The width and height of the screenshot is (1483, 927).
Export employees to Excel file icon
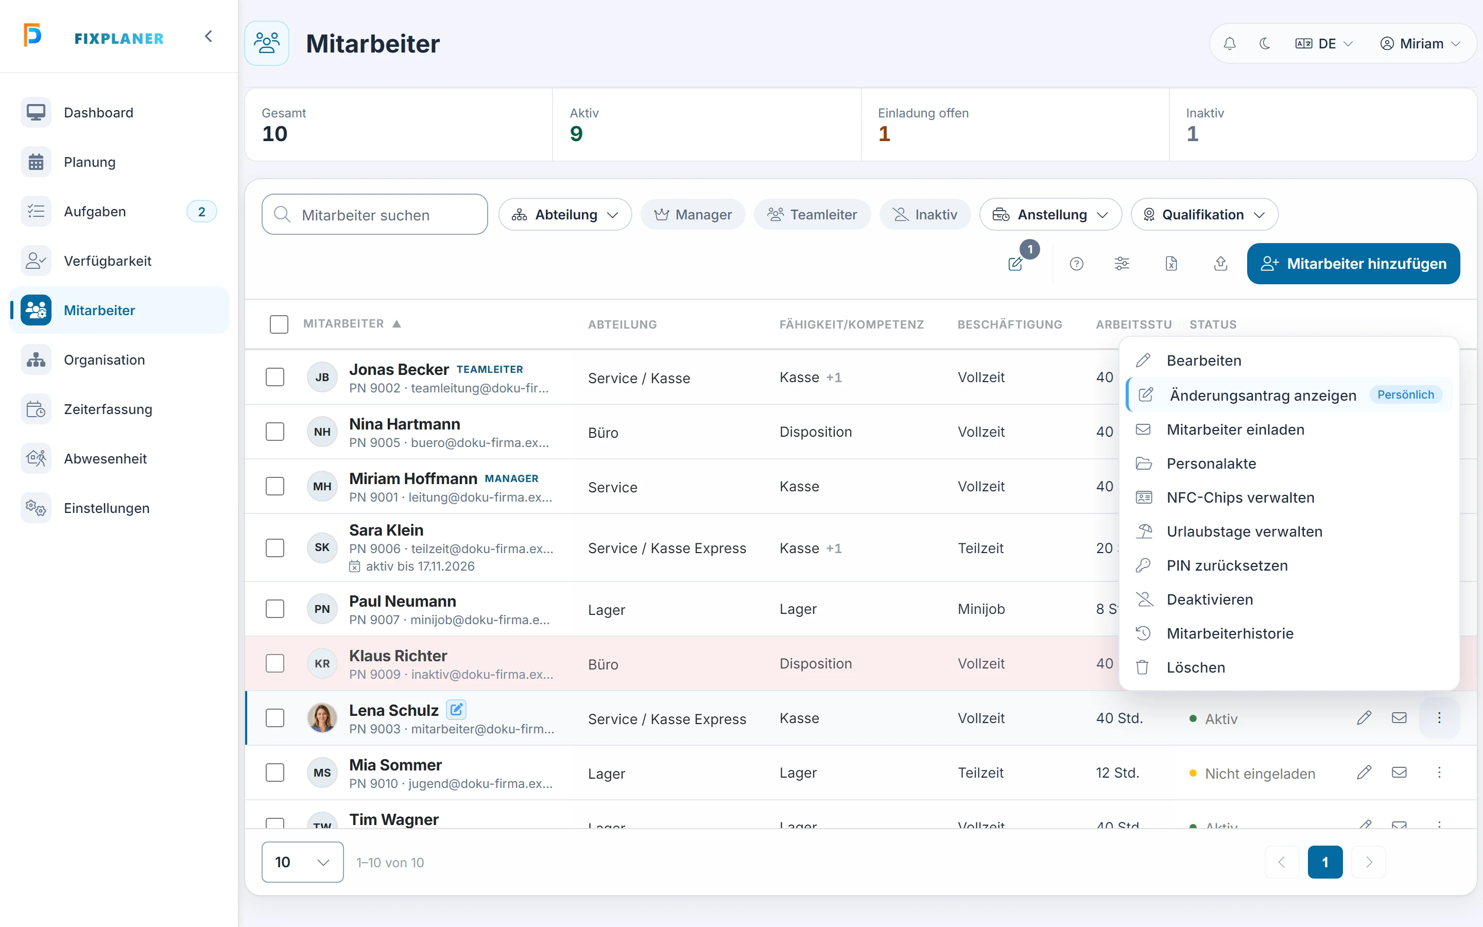[1171, 264]
